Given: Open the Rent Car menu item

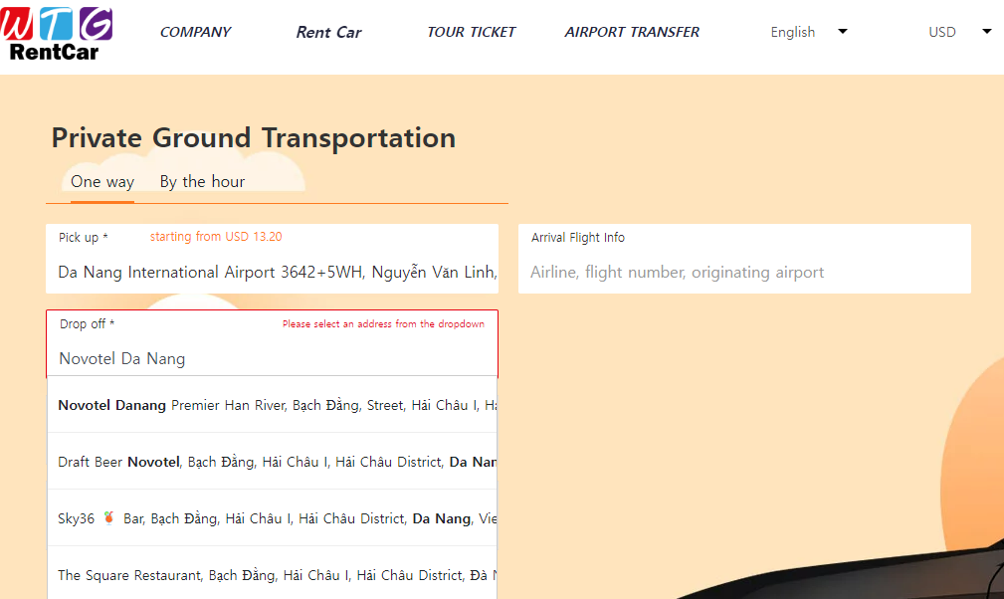Looking at the screenshot, I should click(x=328, y=32).
